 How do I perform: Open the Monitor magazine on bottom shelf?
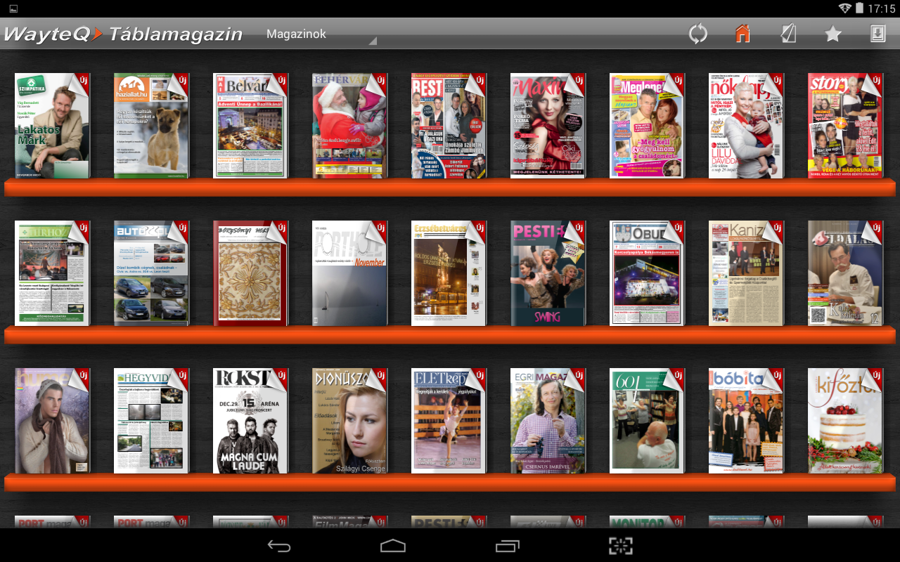[647, 522]
